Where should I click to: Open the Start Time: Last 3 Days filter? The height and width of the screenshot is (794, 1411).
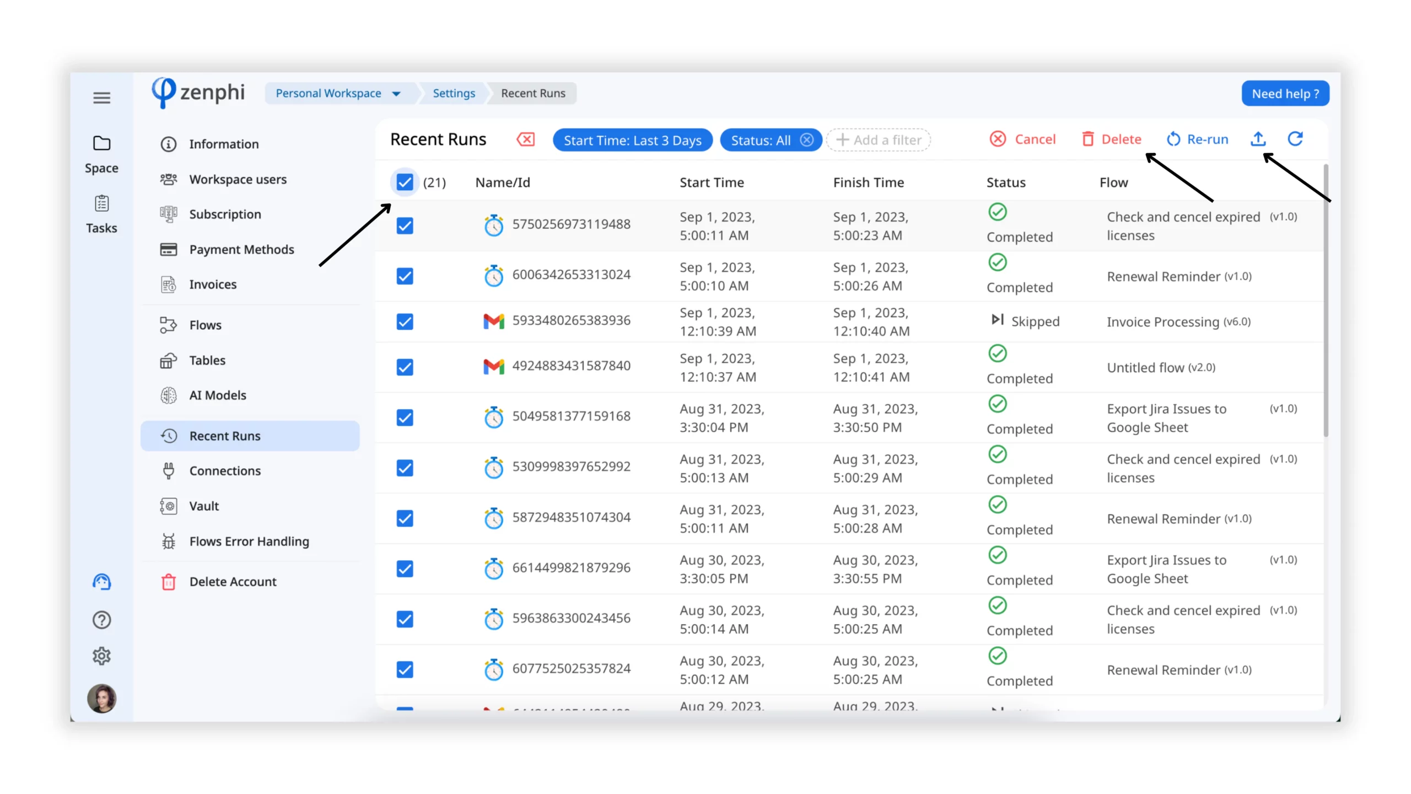(632, 140)
